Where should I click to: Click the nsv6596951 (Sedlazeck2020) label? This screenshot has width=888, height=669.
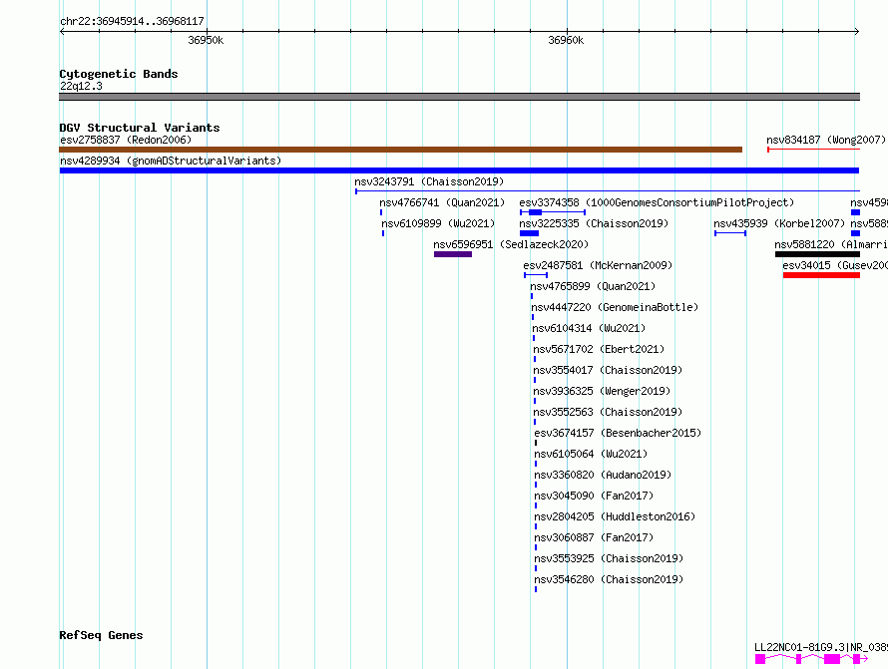[511, 244]
